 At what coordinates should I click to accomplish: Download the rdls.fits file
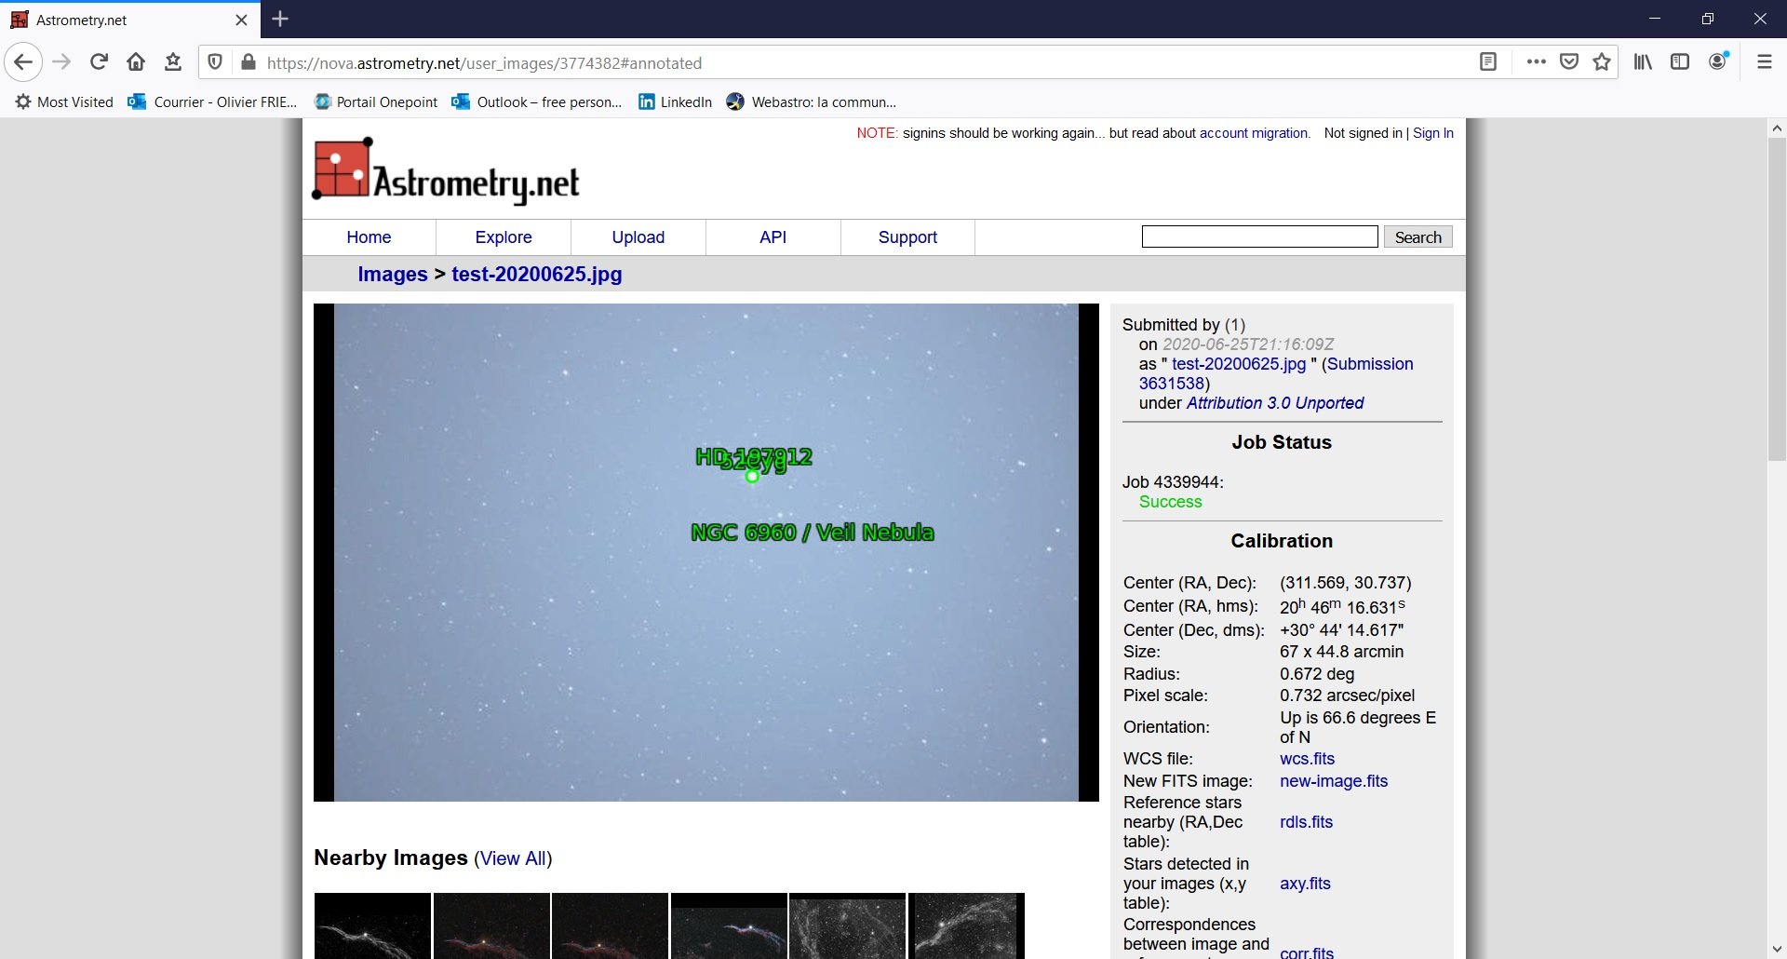click(1306, 822)
